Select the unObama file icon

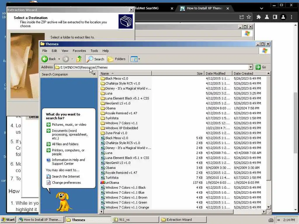click(x=103, y=183)
